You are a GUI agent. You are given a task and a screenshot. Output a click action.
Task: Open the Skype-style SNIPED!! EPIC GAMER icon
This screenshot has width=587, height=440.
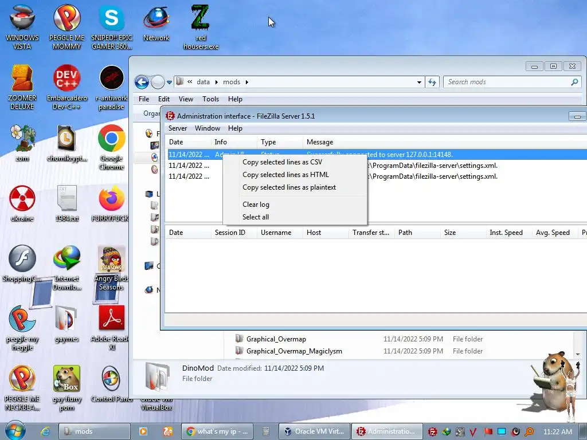112,26
